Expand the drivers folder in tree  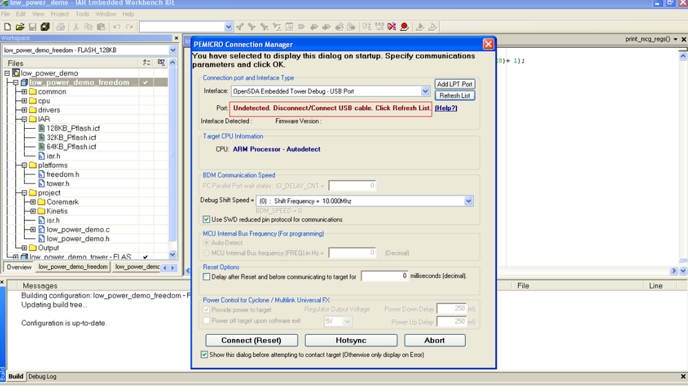pyautogui.click(x=24, y=110)
